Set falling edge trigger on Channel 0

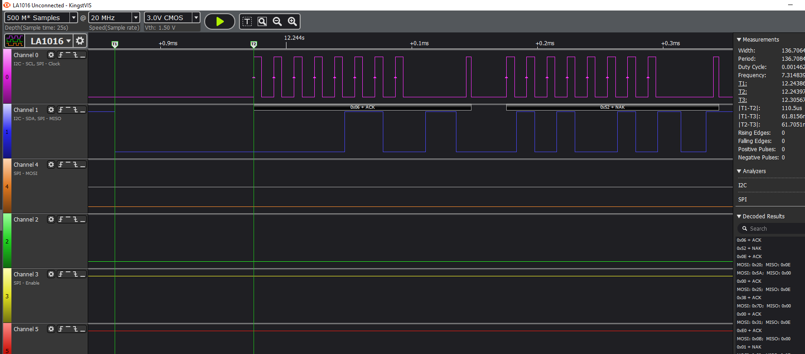(75, 55)
